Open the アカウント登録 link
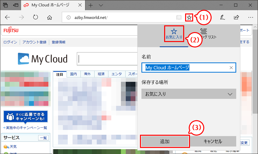This screenshot has width=258, height=154. 35,42
